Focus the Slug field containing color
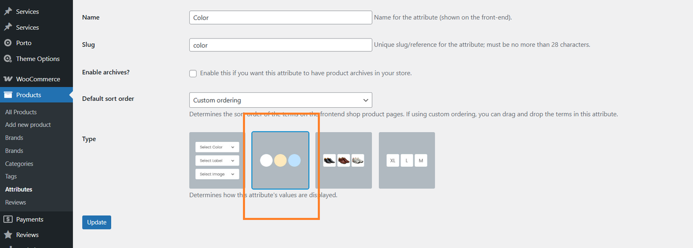Viewport: 693px width, 248px height. (x=281, y=45)
